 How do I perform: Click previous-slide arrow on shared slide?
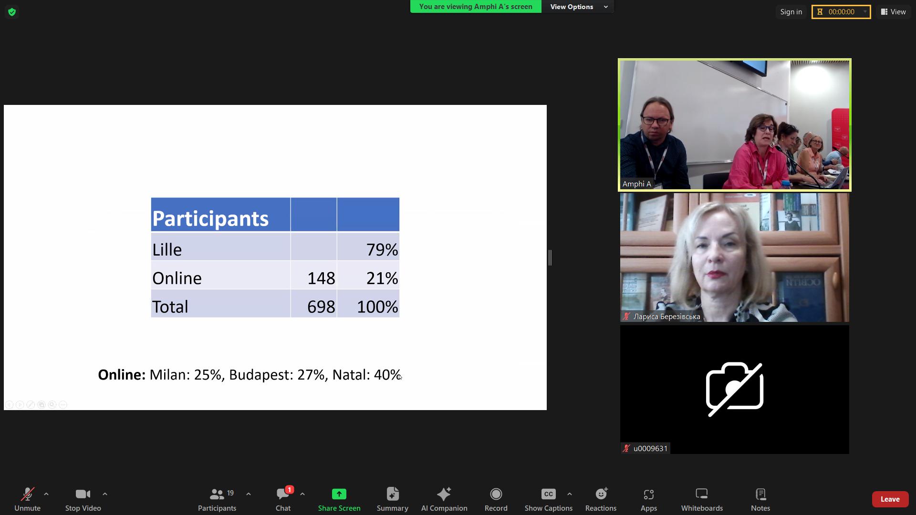(9, 405)
